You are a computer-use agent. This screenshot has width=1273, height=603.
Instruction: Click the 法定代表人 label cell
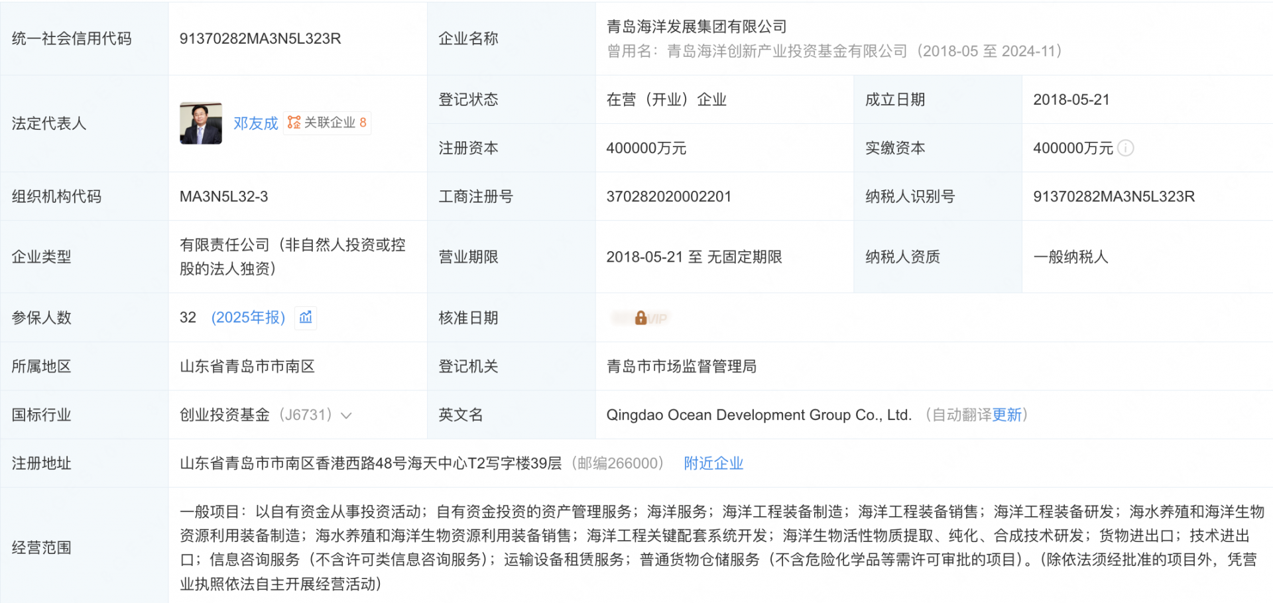point(84,123)
